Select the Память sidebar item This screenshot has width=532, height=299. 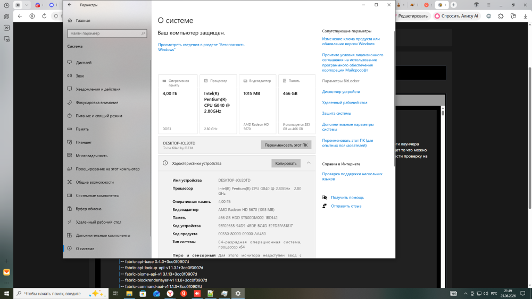82,129
